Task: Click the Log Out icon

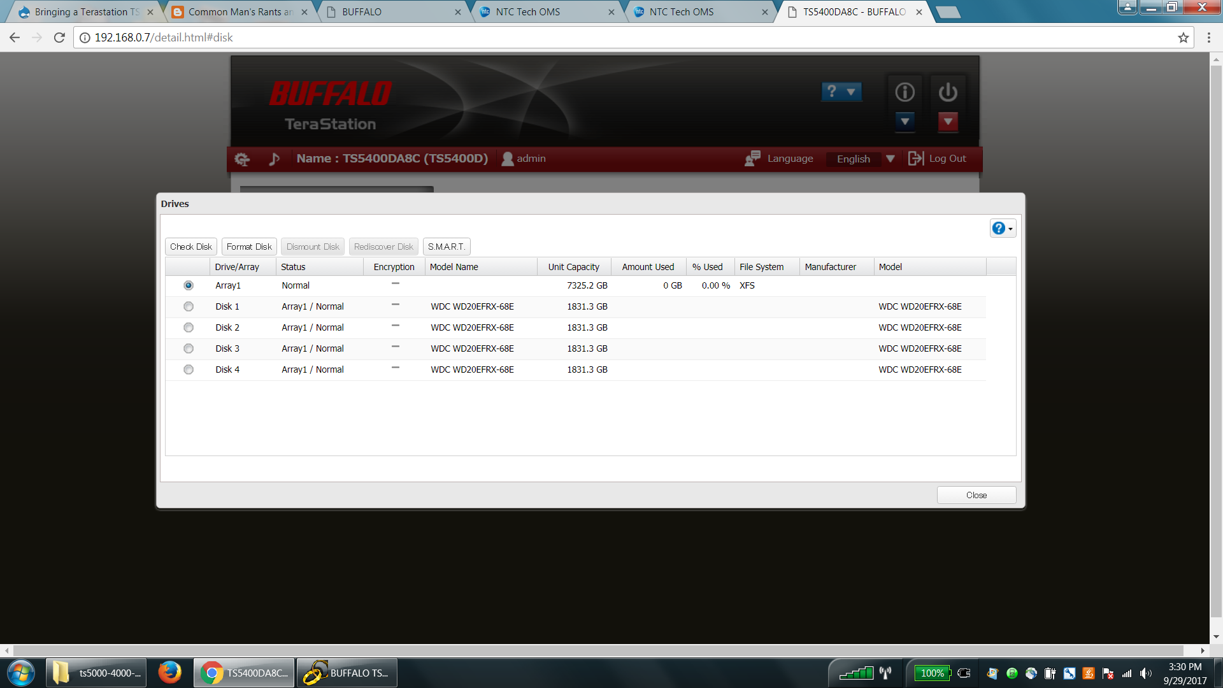Action: click(x=915, y=159)
